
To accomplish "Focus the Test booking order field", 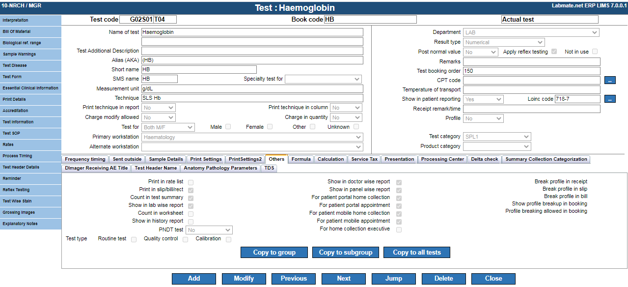I will coord(532,71).
